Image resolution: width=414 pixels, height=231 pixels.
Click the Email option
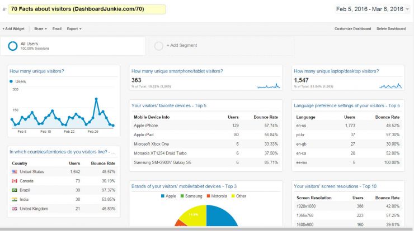(x=57, y=28)
